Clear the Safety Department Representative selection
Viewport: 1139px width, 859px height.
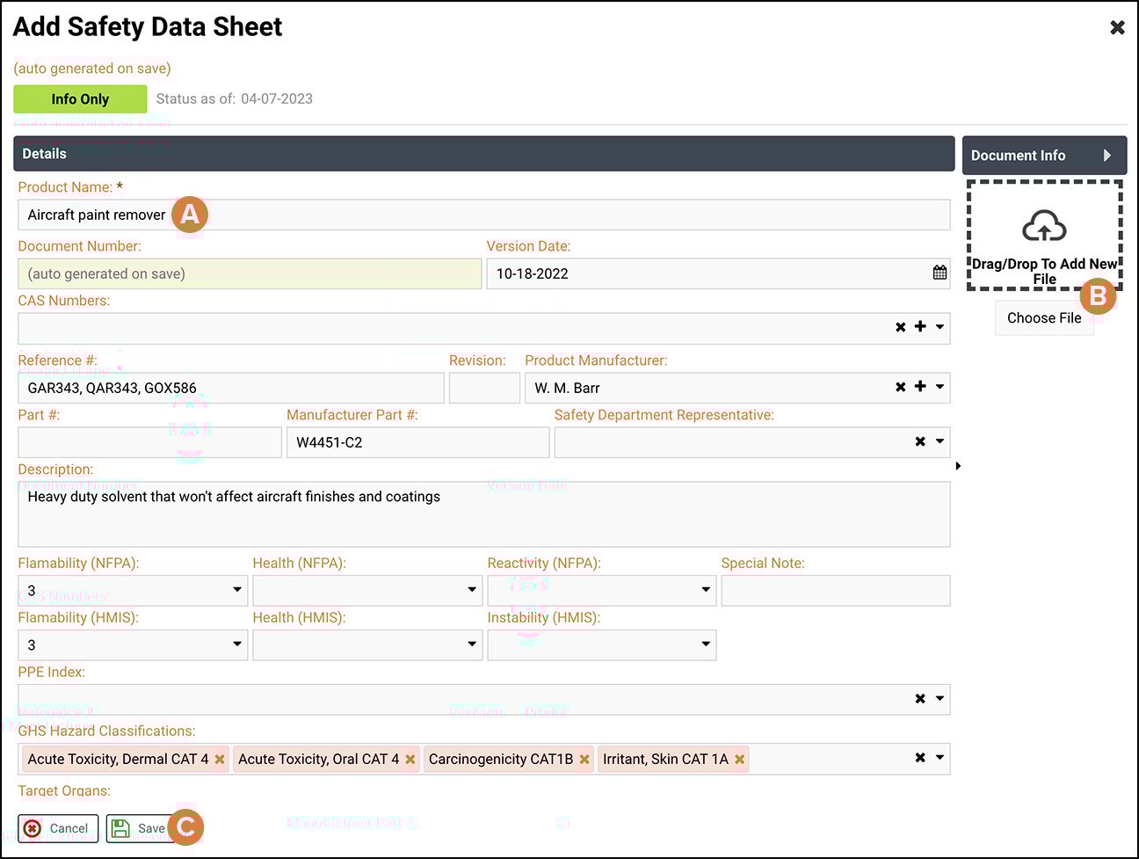[x=919, y=441]
